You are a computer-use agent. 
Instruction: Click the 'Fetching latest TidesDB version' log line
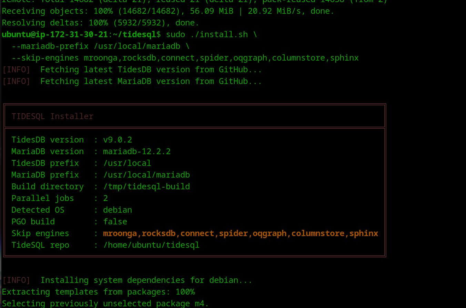[151, 70]
